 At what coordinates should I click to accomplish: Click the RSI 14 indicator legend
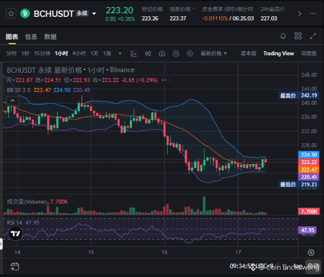[15, 223]
